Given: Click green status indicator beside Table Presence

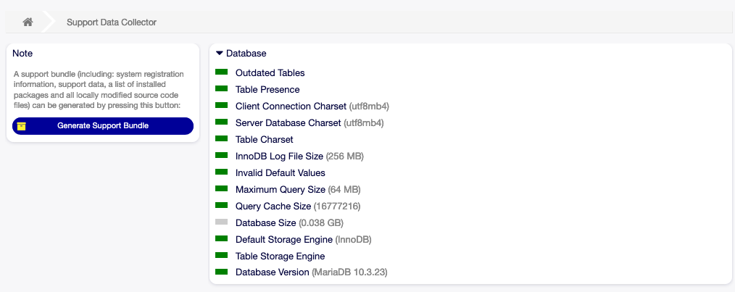Looking at the screenshot, I should (222, 89).
